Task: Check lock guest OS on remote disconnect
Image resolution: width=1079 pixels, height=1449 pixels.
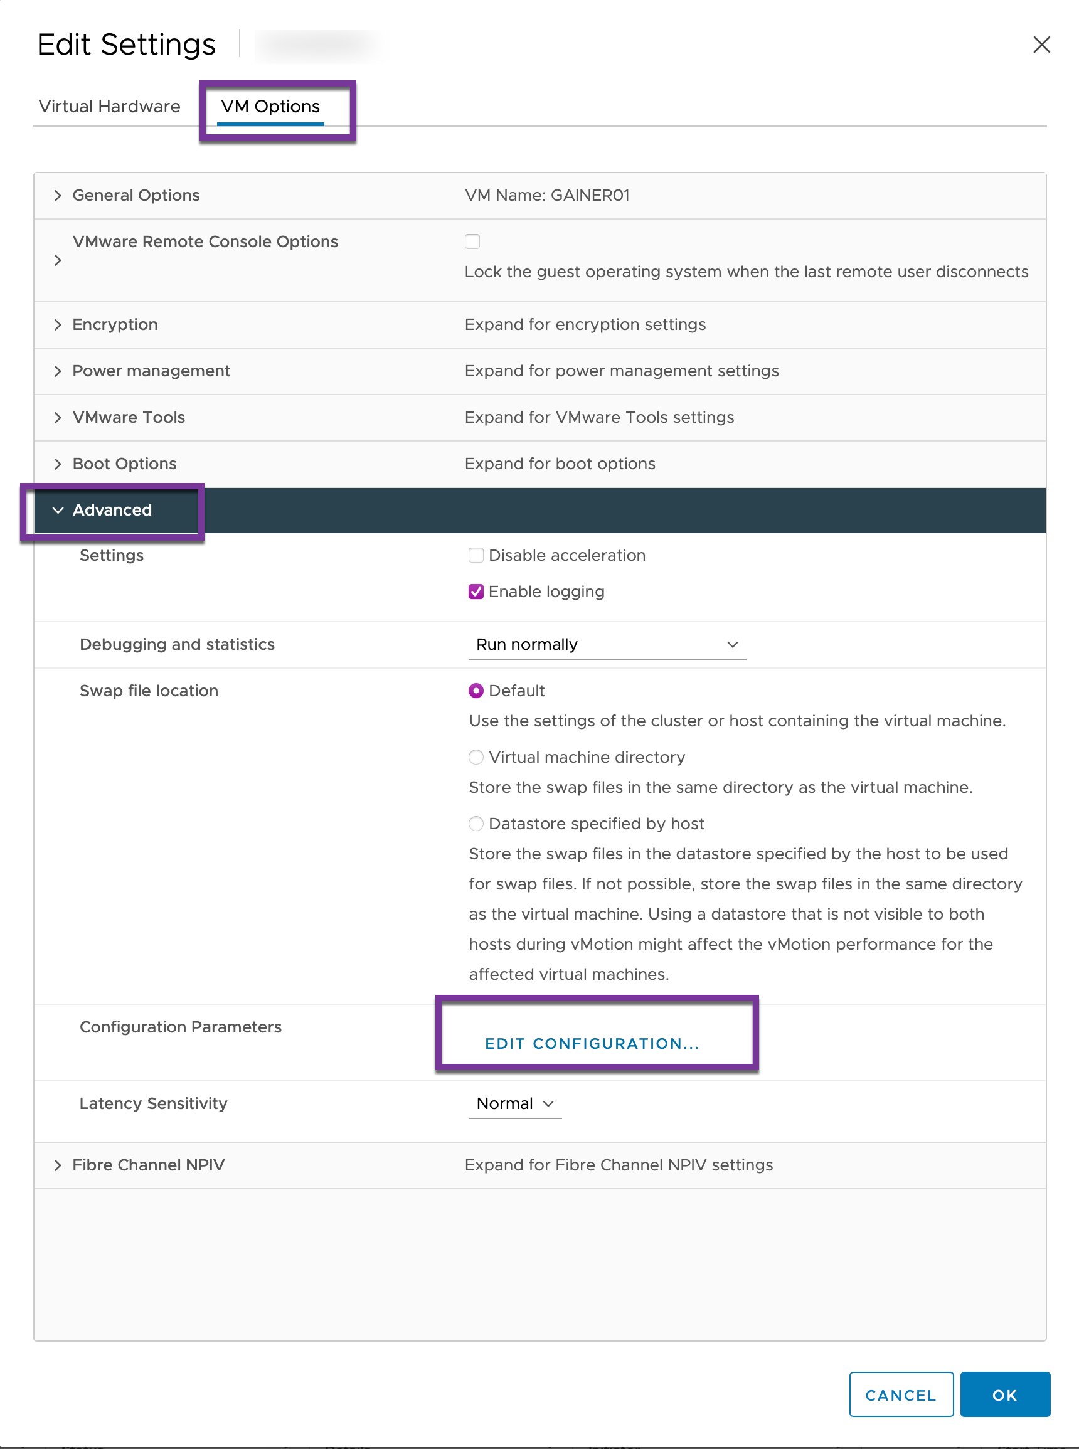Action: click(473, 242)
